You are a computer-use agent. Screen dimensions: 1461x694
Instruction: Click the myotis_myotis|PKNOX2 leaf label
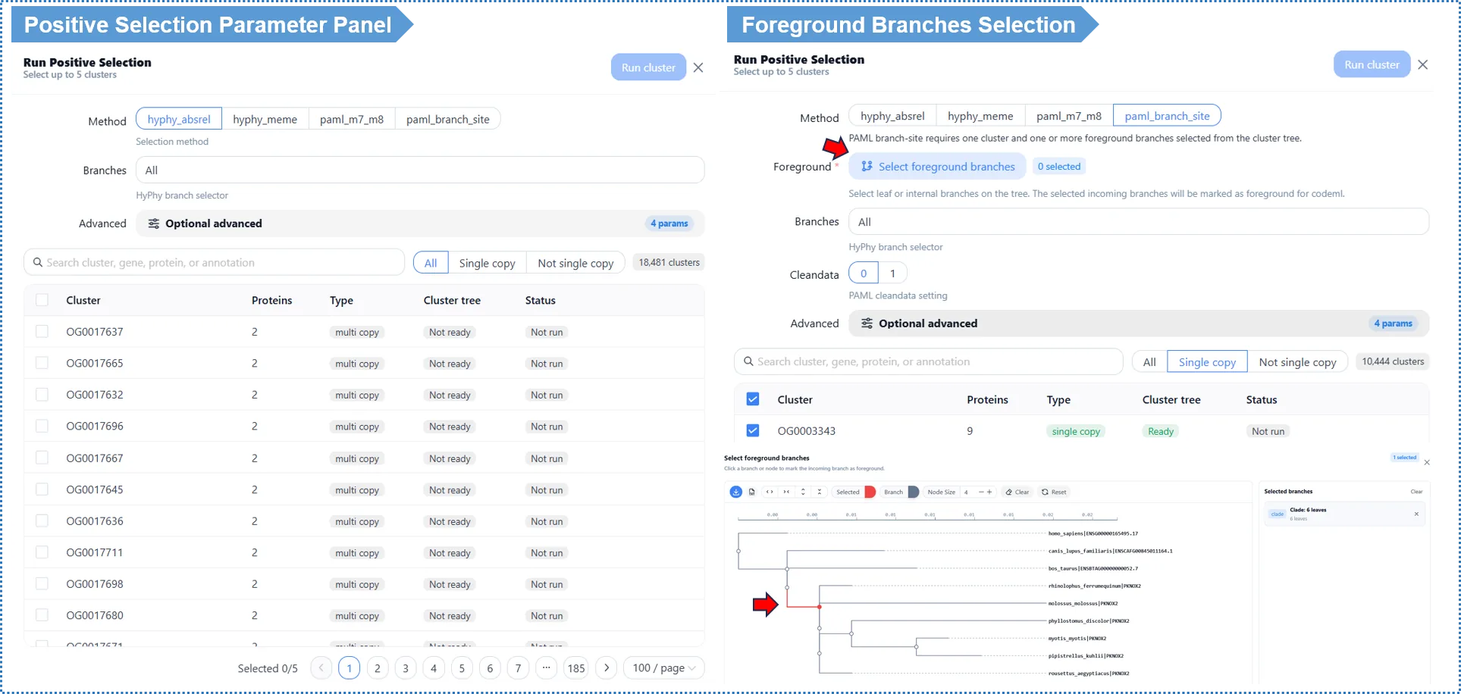(1077, 639)
